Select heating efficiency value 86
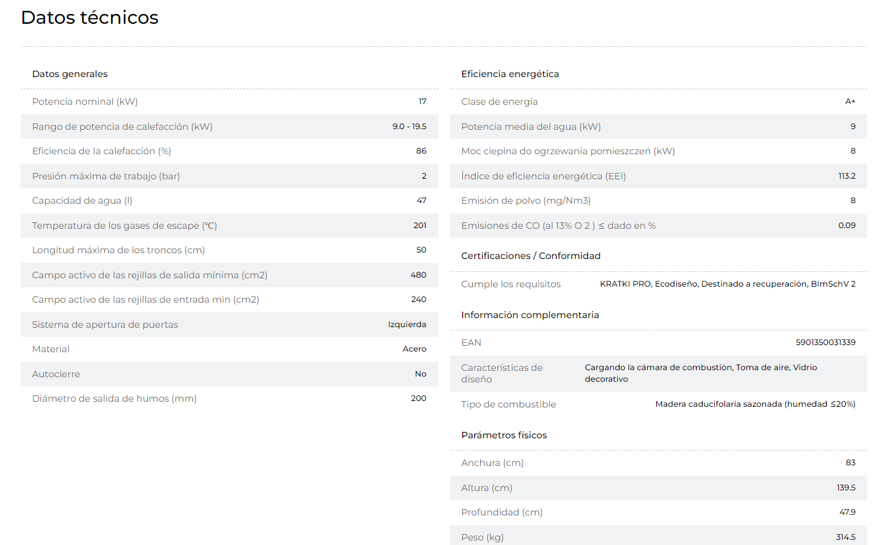The image size is (887, 545). [422, 151]
